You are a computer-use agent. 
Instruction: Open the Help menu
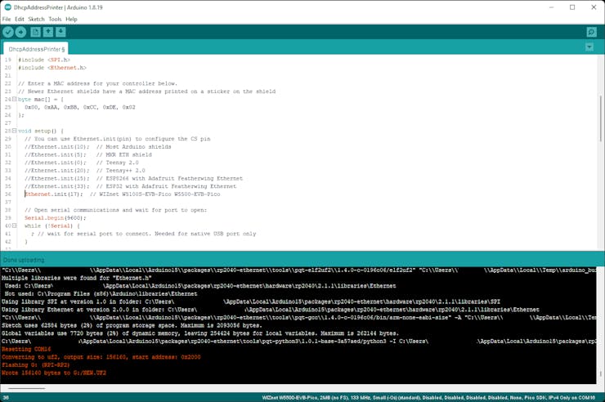(x=71, y=19)
